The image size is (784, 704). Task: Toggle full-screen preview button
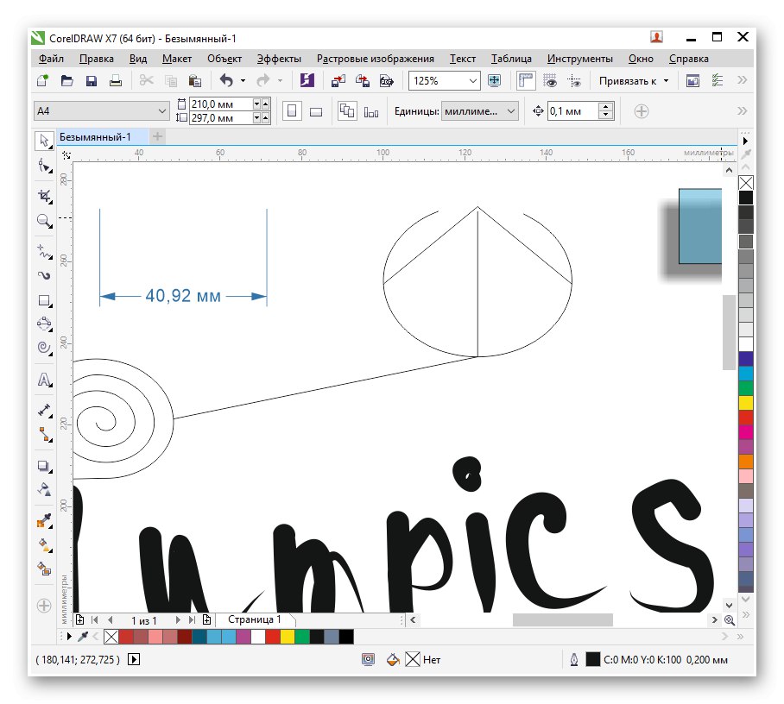coord(495,80)
